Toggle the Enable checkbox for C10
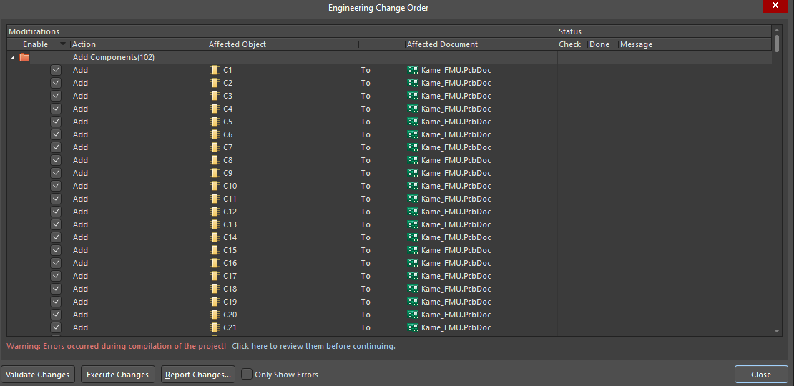The height and width of the screenshot is (386, 794). click(x=56, y=186)
